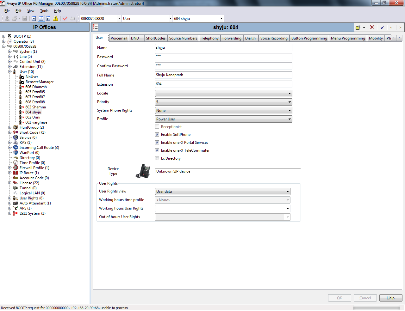
Task: Go to previous entry arrow
Action: pos(391,27)
